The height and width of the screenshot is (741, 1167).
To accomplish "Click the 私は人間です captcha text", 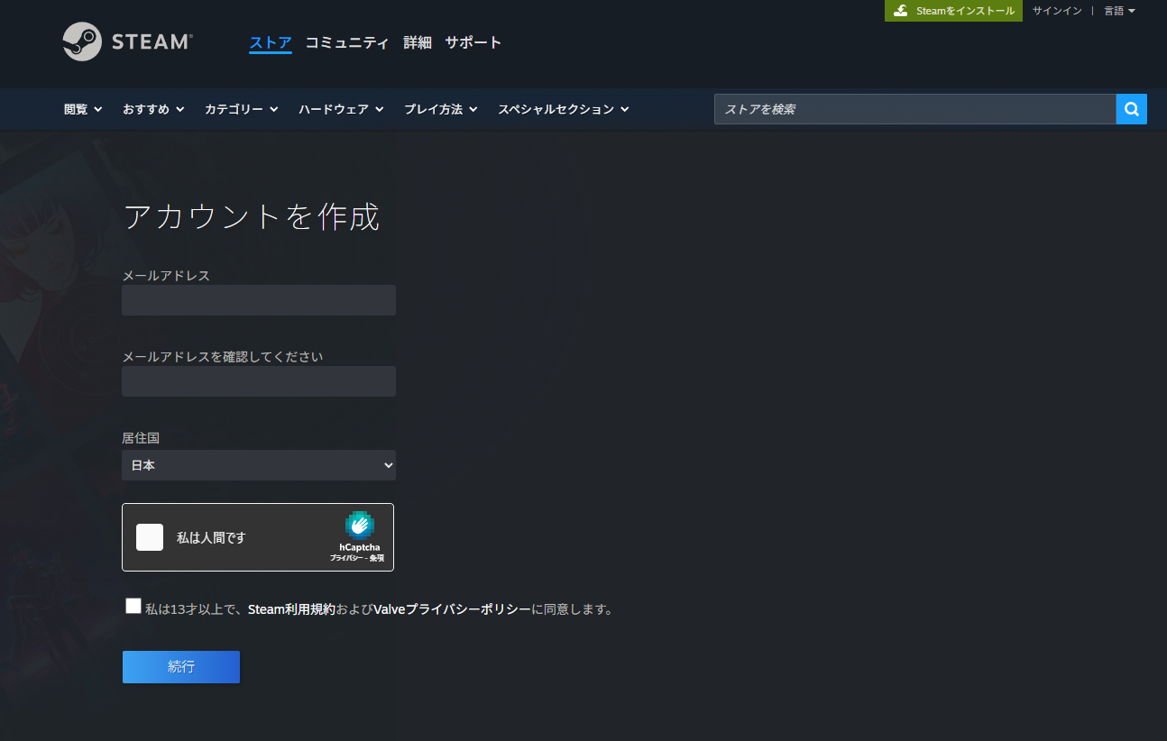I will point(211,538).
